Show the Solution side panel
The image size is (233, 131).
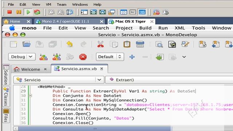pos(6,75)
